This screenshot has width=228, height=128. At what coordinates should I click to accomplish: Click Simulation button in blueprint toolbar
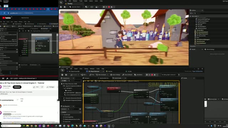coord(138,75)
